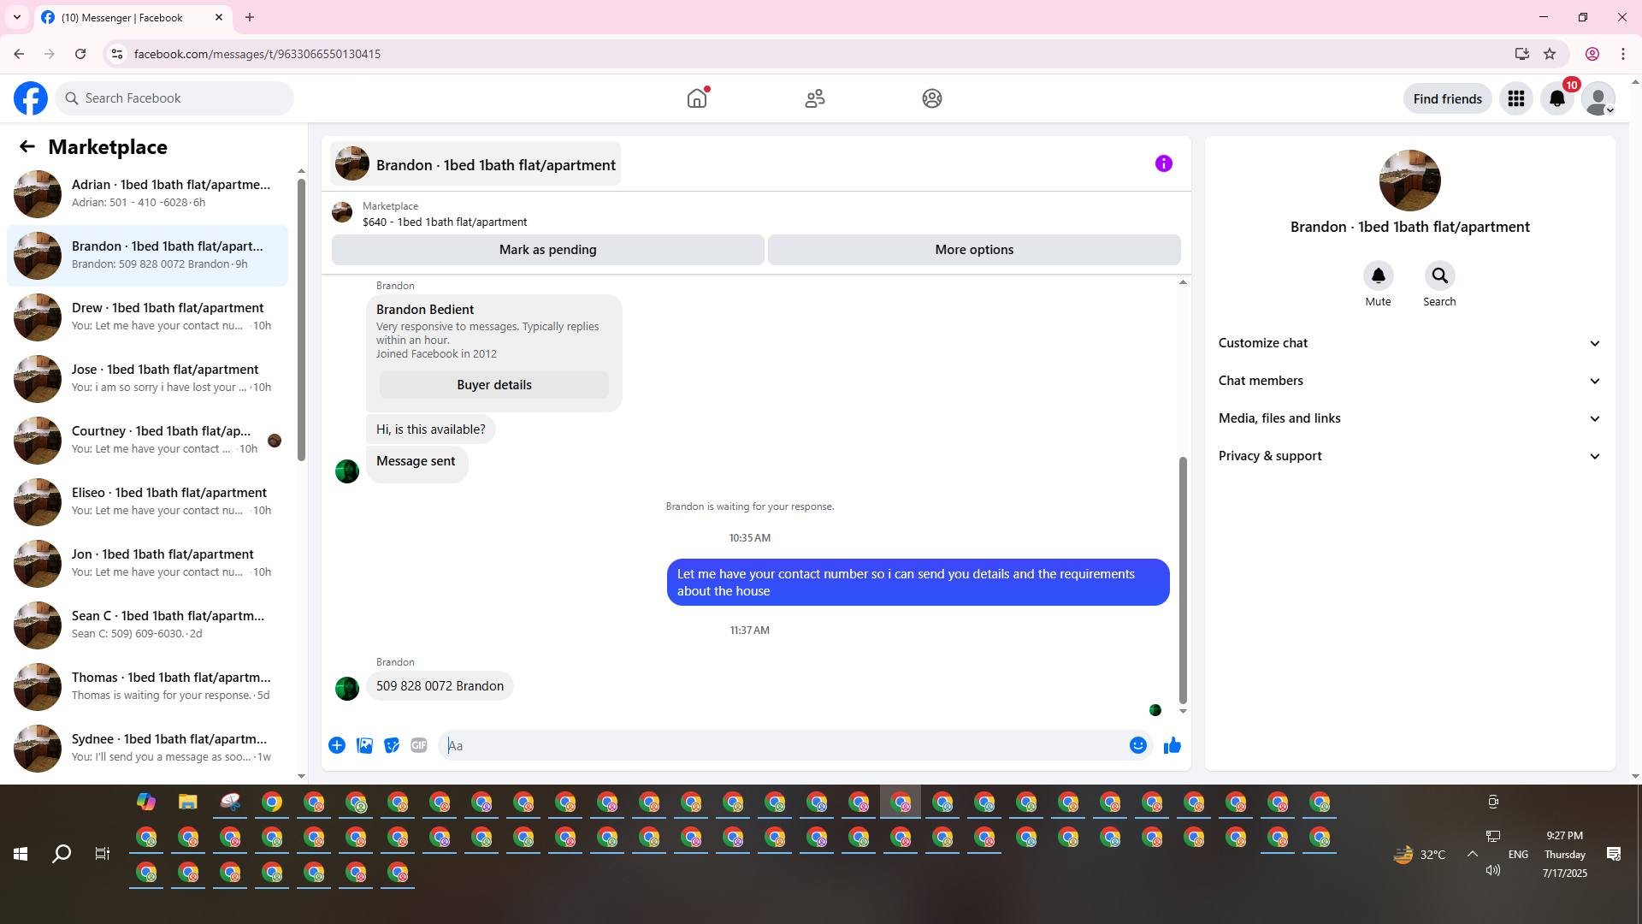Open File Explorer from the taskbar
Screen dimensions: 1642x924
[188, 802]
